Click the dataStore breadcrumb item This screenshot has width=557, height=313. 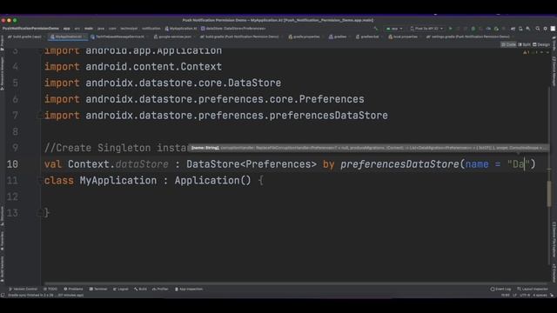pyautogui.click(x=233, y=29)
